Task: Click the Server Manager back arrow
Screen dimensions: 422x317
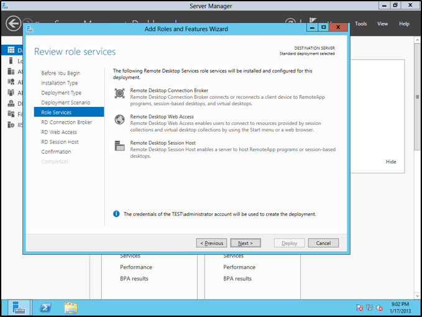Action: click(13, 24)
